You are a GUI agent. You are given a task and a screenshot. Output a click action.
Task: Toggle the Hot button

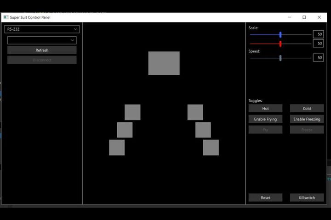tap(265, 109)
